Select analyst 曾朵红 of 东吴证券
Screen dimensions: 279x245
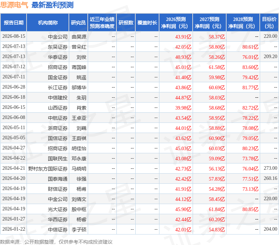(79, 47)
